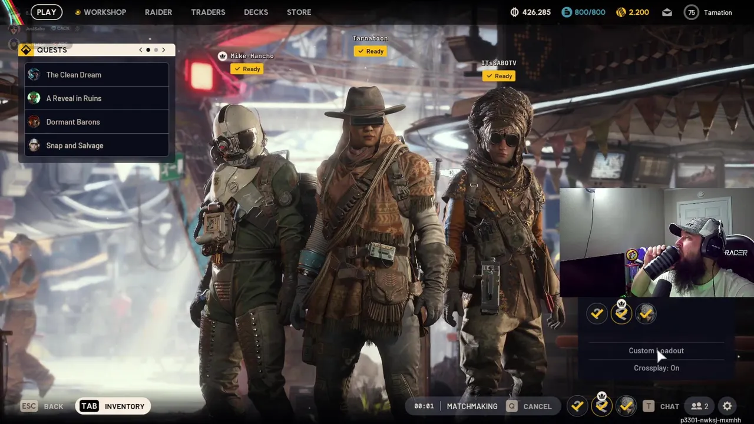Open the RAIDER menu
754x424 pixels.
point(158,12)
